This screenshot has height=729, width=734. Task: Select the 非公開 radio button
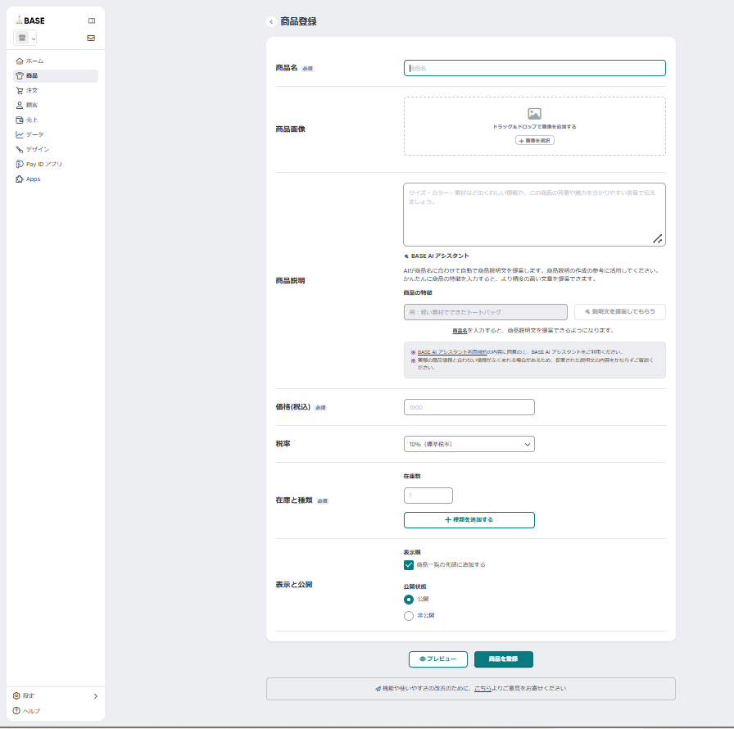tap(409, 616)
